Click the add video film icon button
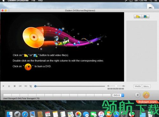 pyautogui.click(x=145, y=16)
